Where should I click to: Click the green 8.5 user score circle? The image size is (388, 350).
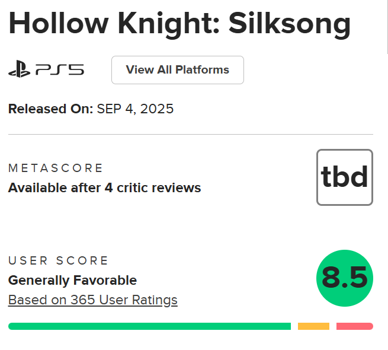pyautogui.click(x=344, y=278)
